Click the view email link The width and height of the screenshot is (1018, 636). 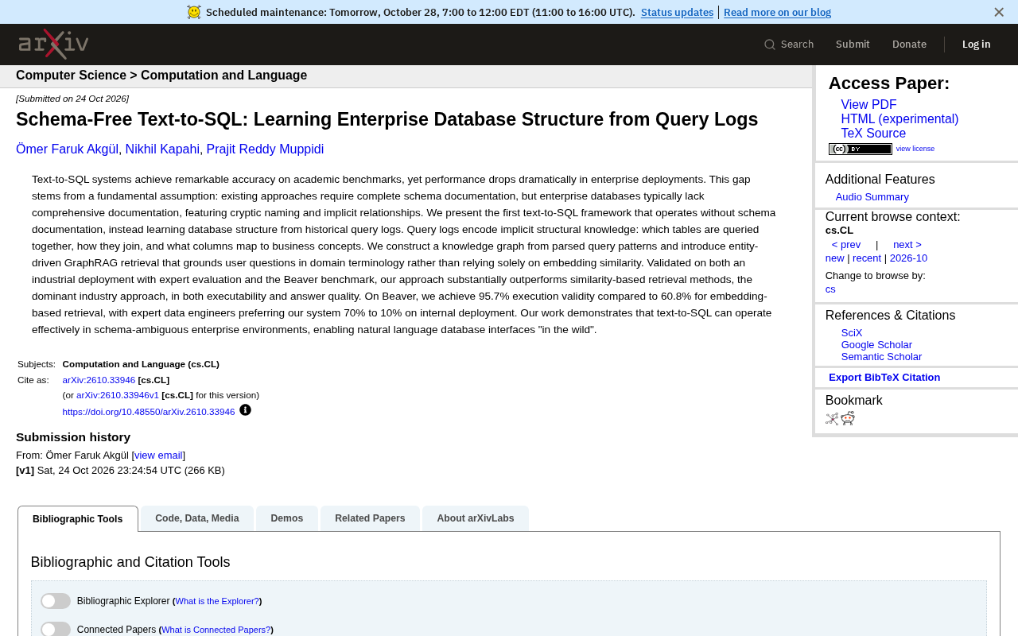[x=158, y=456]
